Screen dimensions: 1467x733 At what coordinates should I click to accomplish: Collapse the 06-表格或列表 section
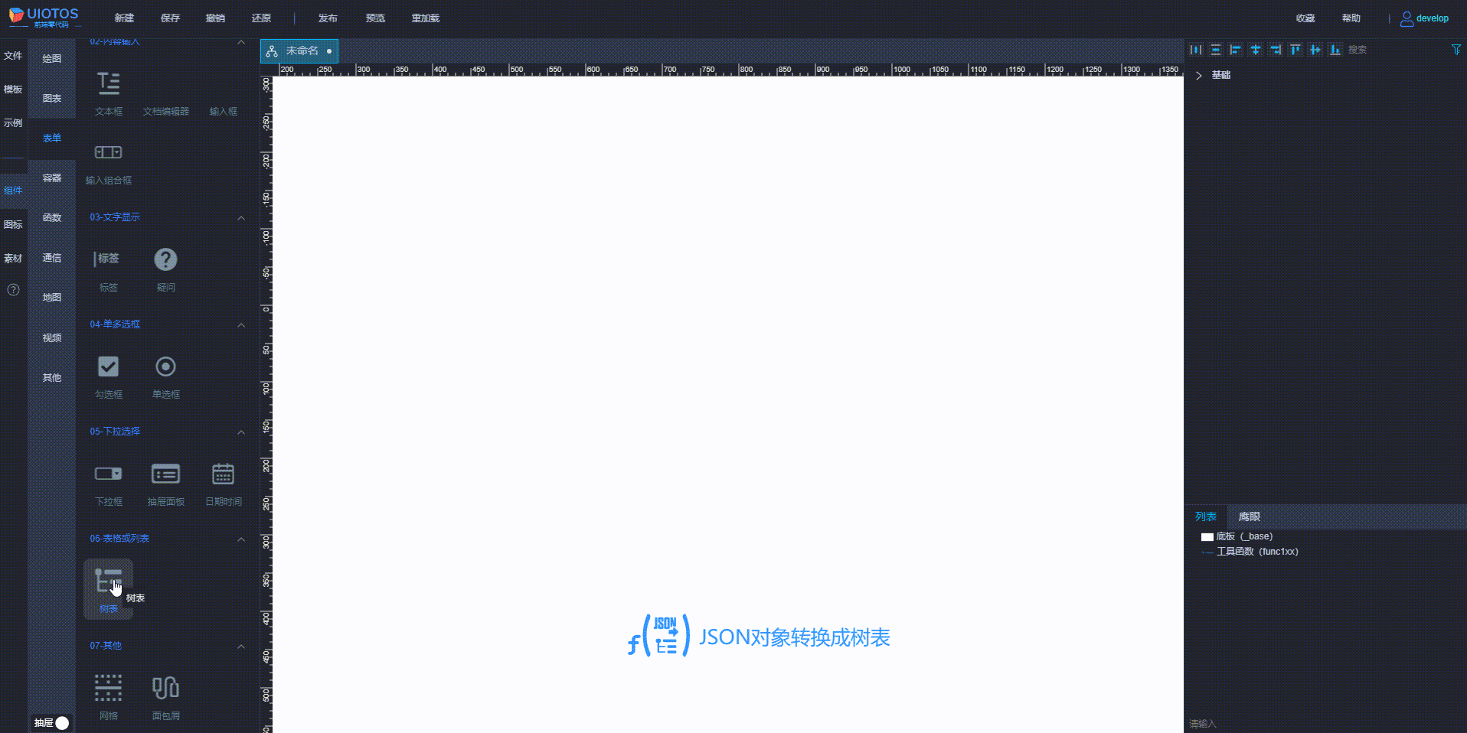[x=240, y=539]
